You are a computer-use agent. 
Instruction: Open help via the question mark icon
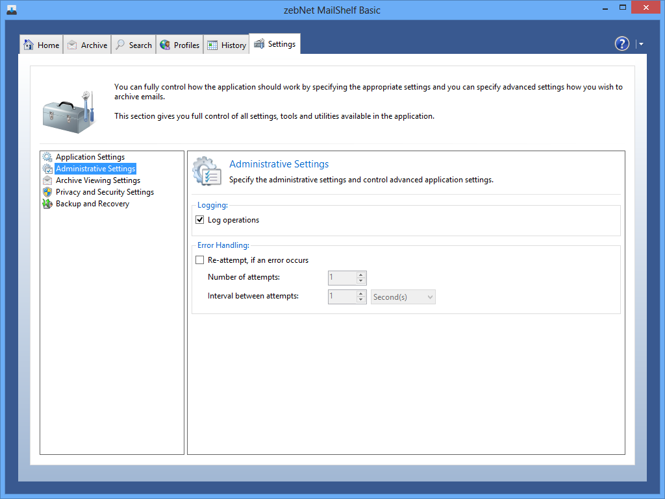click(622, 43)
